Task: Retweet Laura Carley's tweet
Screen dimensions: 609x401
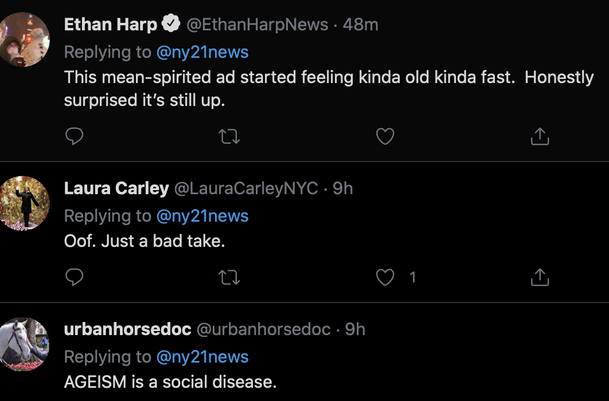Action: pos(229,277)
